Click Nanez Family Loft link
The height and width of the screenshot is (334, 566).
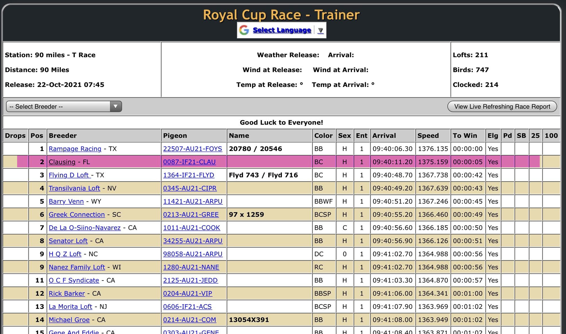point(77,267)
